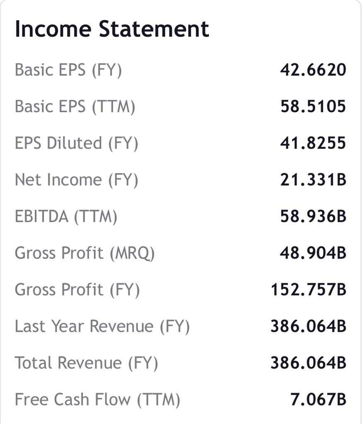The width and height of the screenshot is (362, 424).
Task: Click the EPS Diluted (FY) label
Action: click(x=77, y=143)
